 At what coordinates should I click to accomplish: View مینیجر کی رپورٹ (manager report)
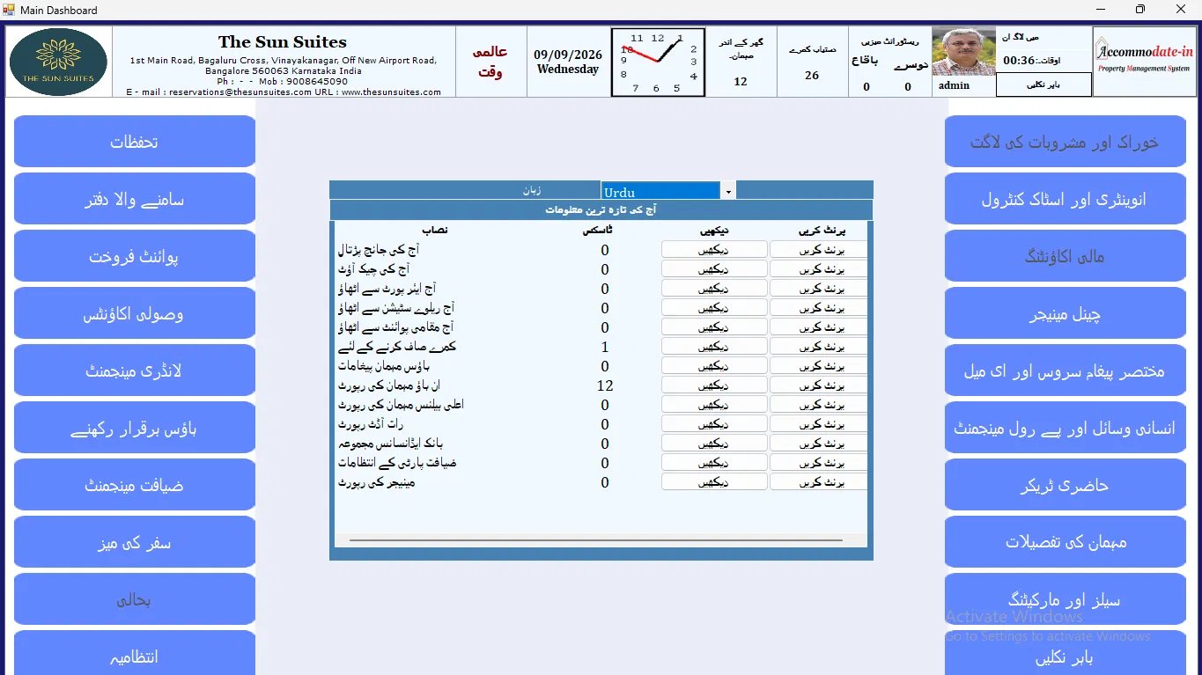point(714,482)
